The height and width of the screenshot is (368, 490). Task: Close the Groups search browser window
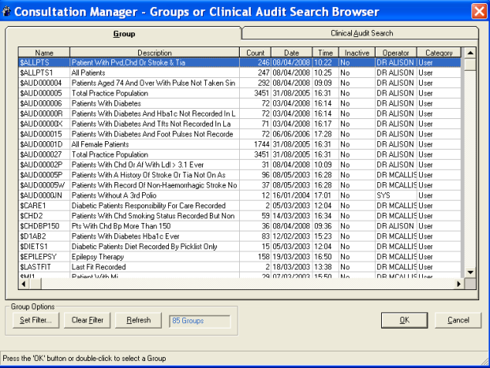[x=478, y=11]
